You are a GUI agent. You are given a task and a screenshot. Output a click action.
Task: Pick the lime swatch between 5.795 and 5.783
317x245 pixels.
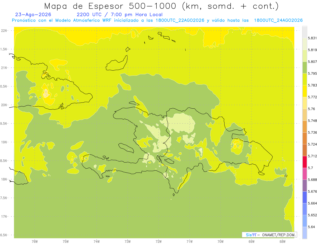click(x=305, y=79)
